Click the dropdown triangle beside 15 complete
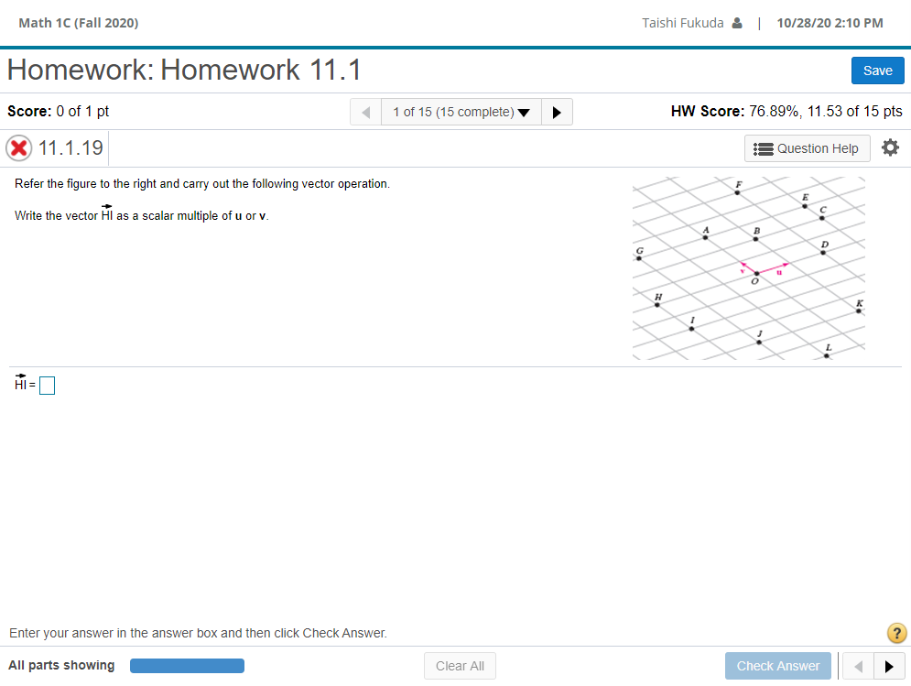This screenshot has height=686, width=911. coord(524,112)
